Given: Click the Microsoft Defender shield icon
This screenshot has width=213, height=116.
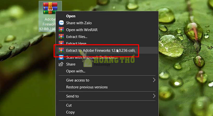Looking at the screenshot, I should point(61,57).
